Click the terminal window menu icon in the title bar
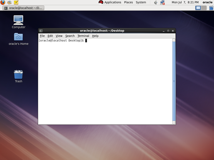Image resolution: width=214 pixels, height=160 pixels. 41,31
